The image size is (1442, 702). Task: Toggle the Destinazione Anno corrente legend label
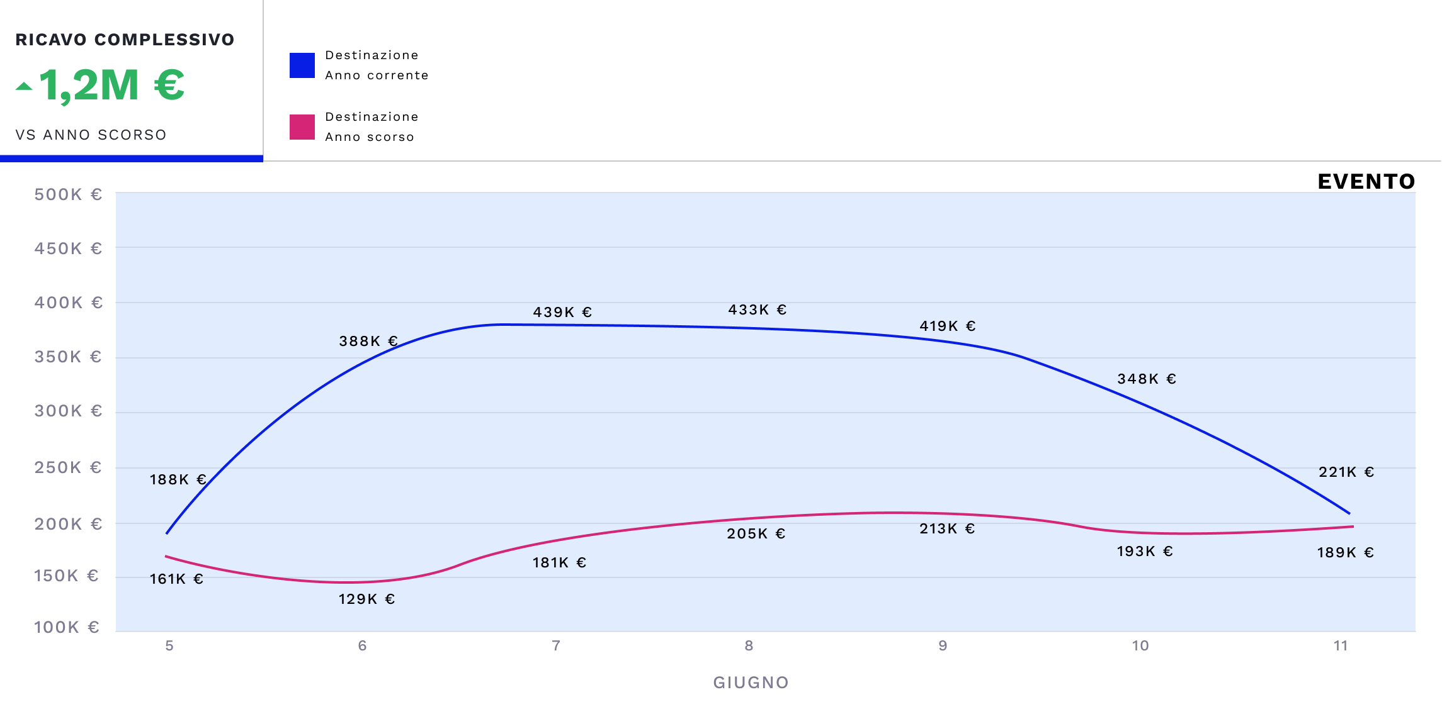tap(377, 65)
